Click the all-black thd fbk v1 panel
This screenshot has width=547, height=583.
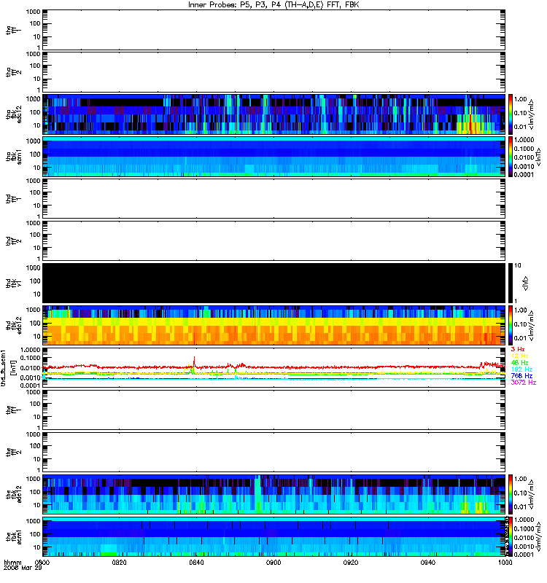tap(274, 283)
